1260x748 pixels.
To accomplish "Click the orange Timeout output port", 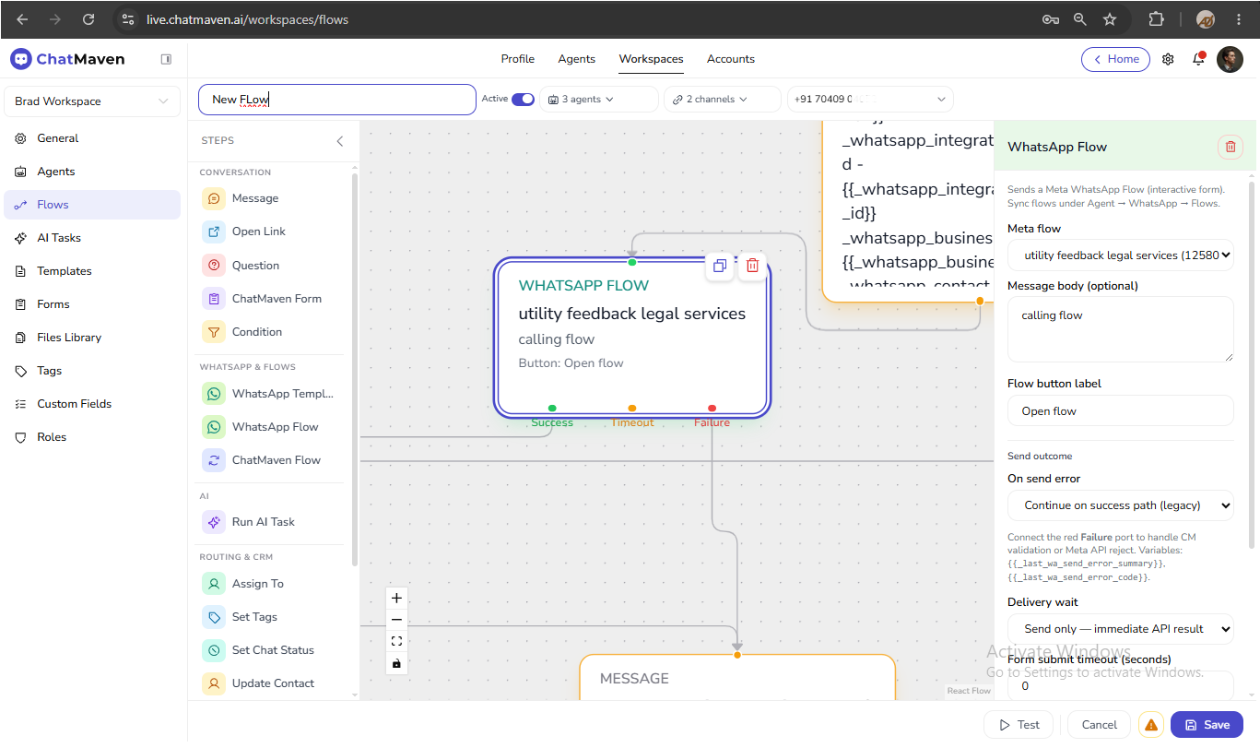I will (x=632, y=408).
